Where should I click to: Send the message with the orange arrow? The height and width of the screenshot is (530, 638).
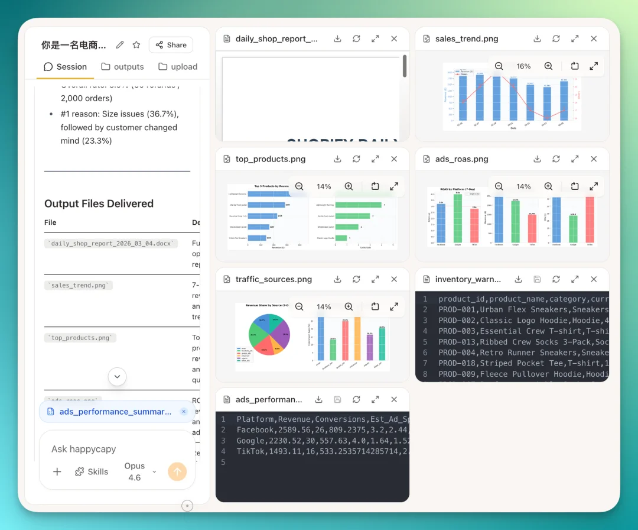(x=177, y=471)
